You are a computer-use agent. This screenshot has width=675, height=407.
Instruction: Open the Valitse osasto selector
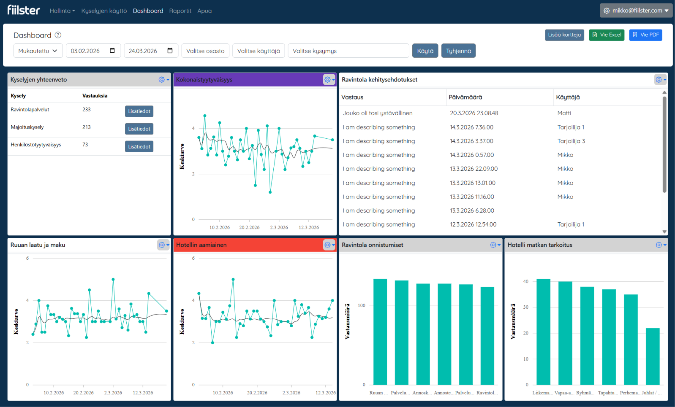(205, 51)
